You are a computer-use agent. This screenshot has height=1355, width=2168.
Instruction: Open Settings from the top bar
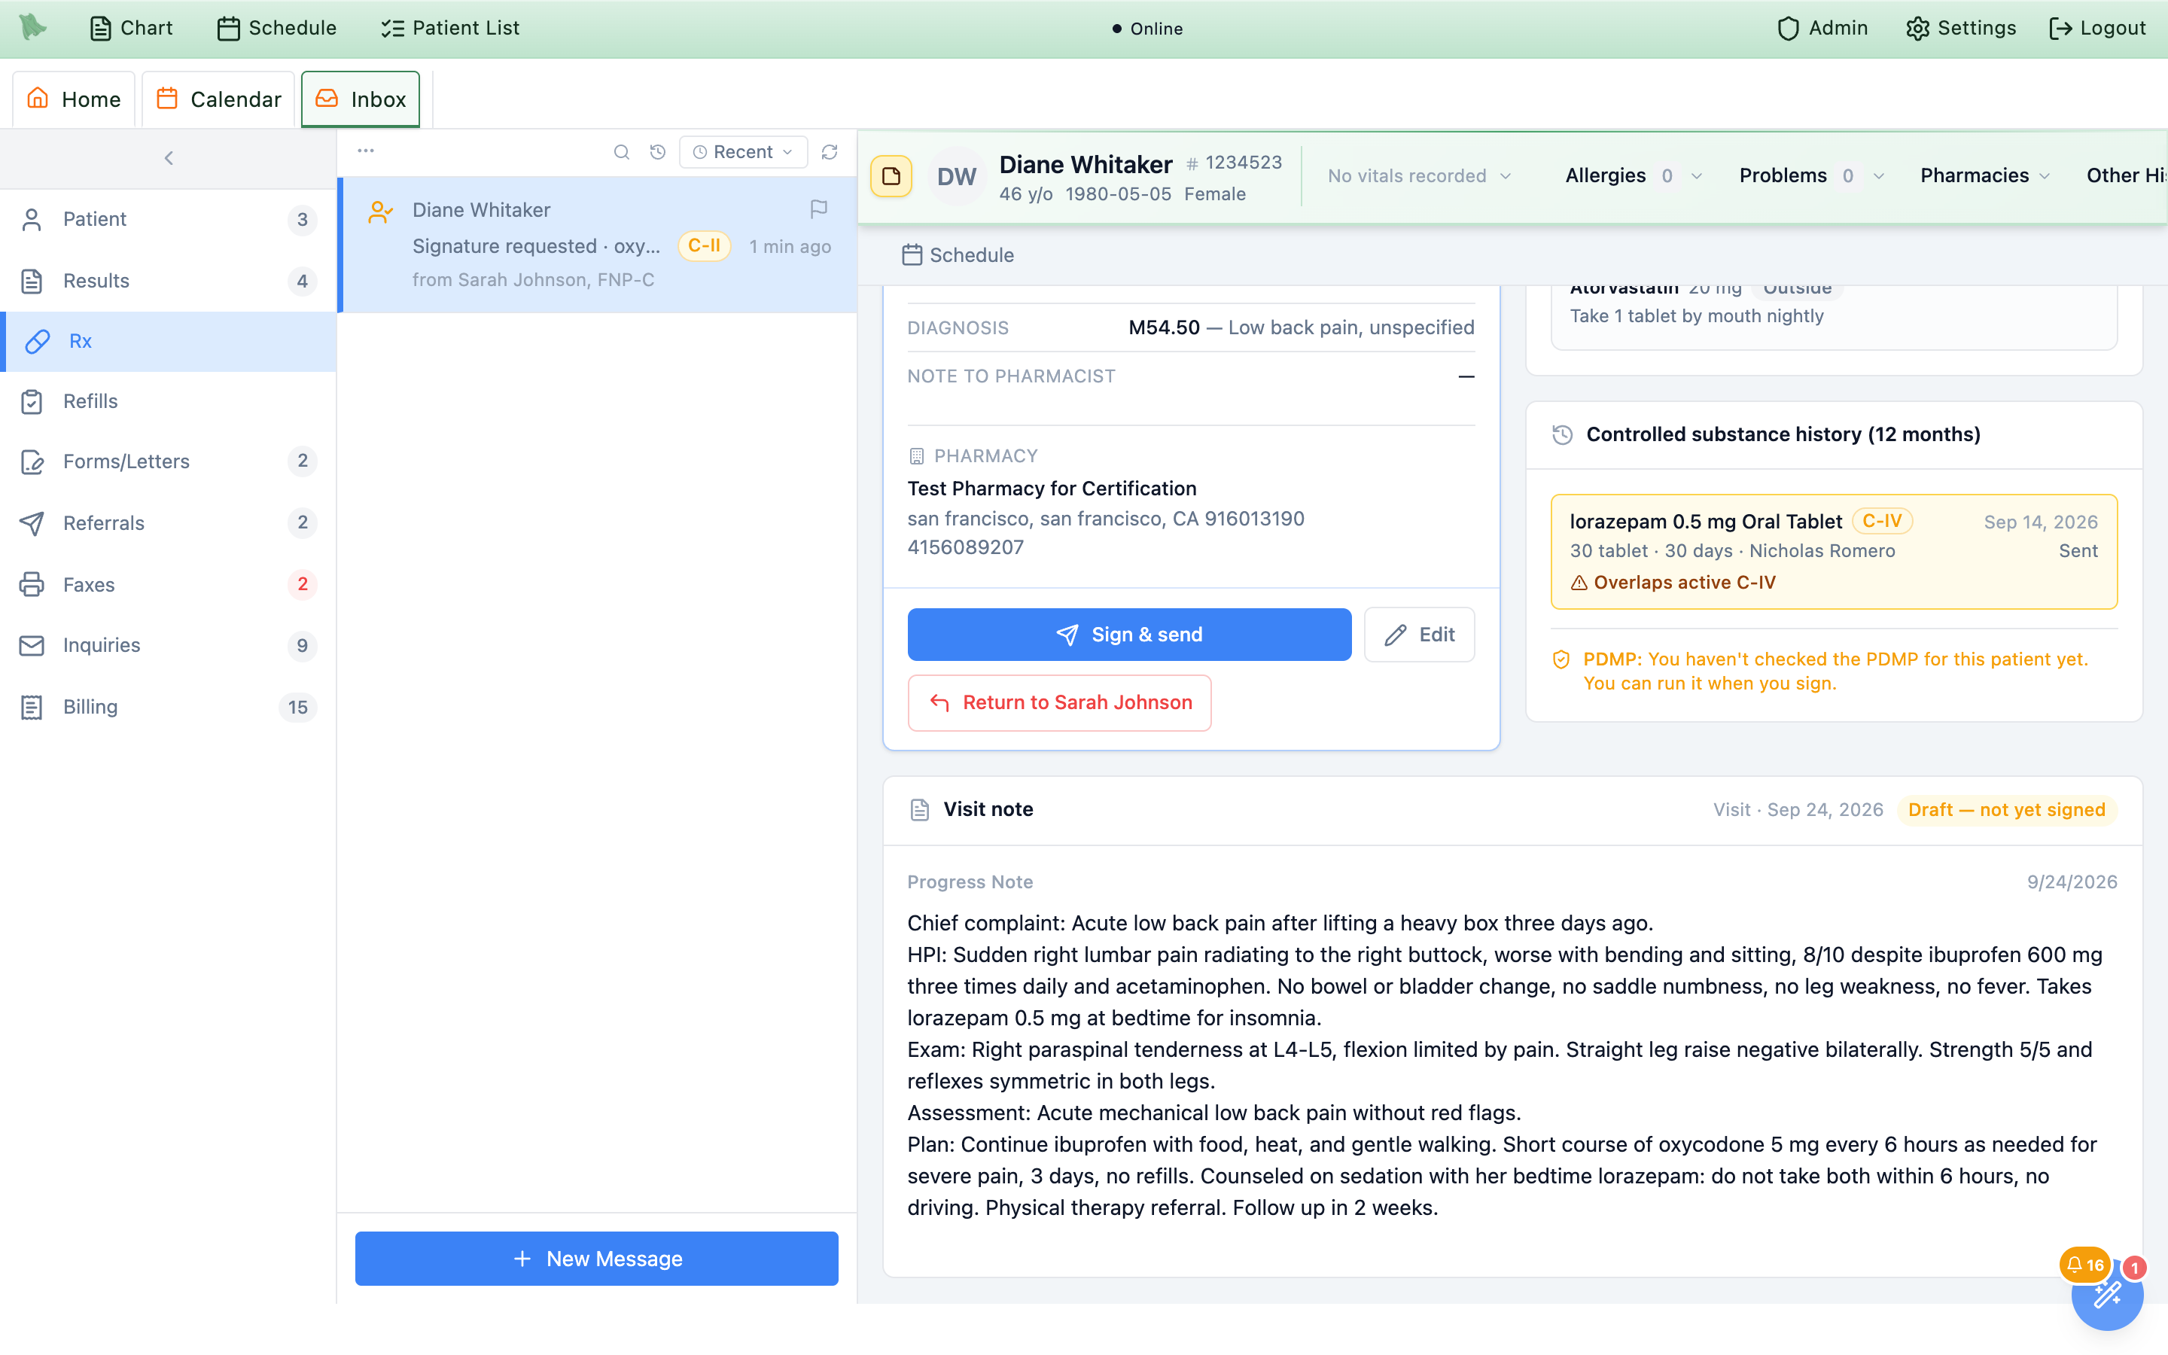(x=1961, y=29)
